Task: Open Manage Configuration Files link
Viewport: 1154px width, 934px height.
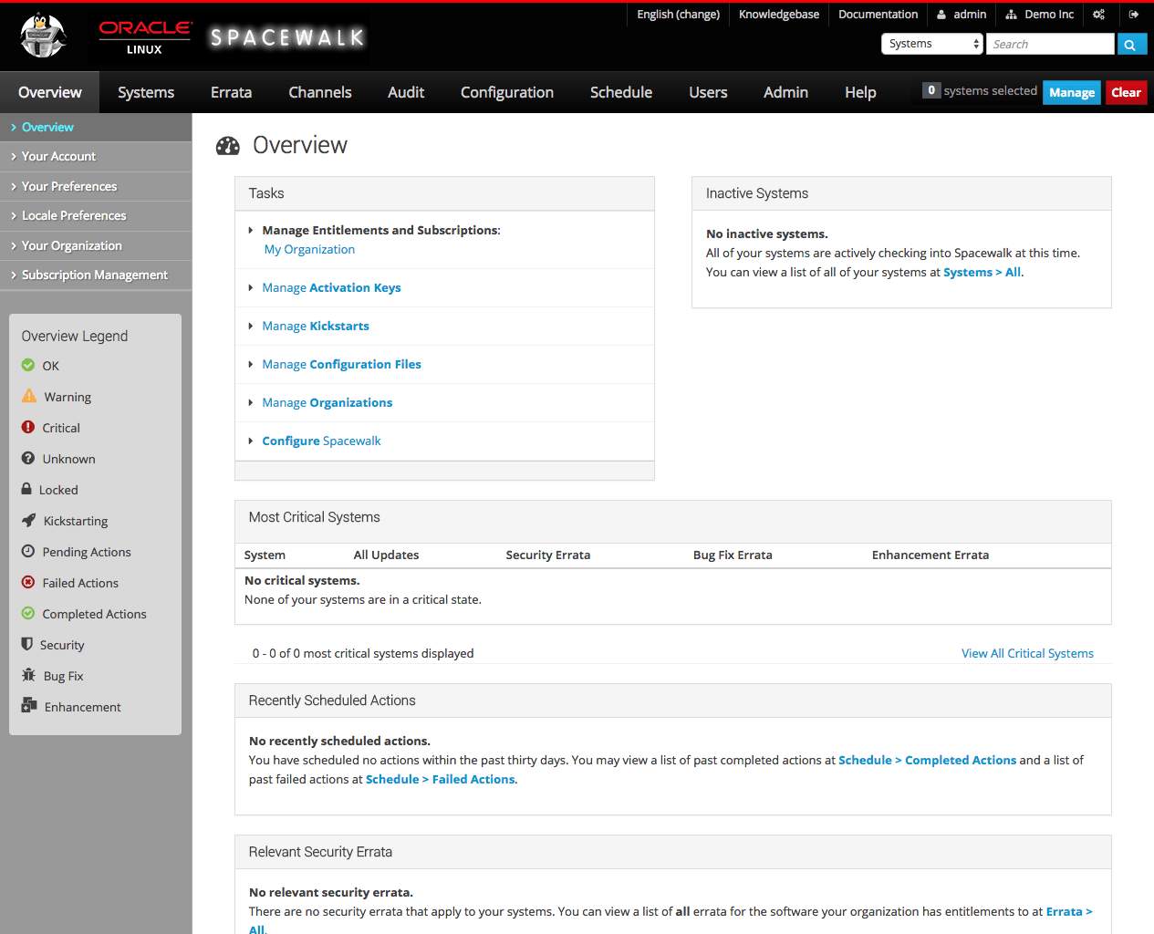Action: 342,365
